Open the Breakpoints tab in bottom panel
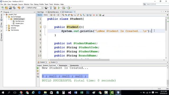The height and width of the screenshot is (95, 169). (74, 65)
